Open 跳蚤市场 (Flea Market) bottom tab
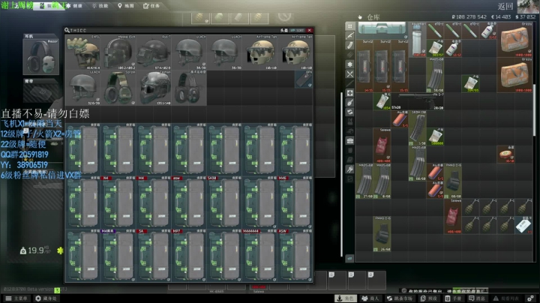The width and height of the screenshot is (540, 303). pyautogui.click(x=400, y=298)
